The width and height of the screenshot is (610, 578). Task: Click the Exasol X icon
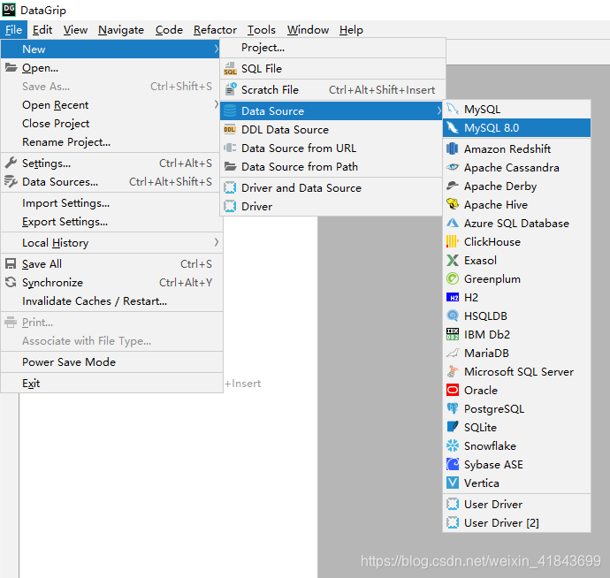452,260
